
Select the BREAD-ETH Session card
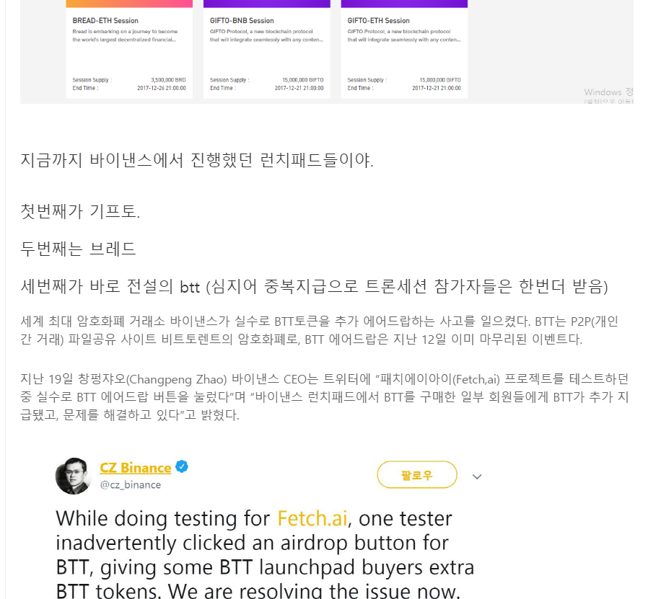pos(129,49)
